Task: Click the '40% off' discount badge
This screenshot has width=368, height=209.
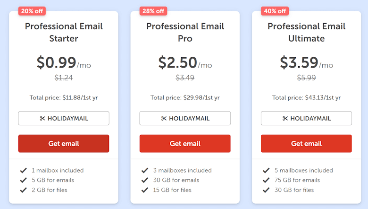Action: (x=275, y=11)
